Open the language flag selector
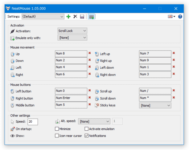This screenshot has height=150, width=189. [x=171, y=16]
